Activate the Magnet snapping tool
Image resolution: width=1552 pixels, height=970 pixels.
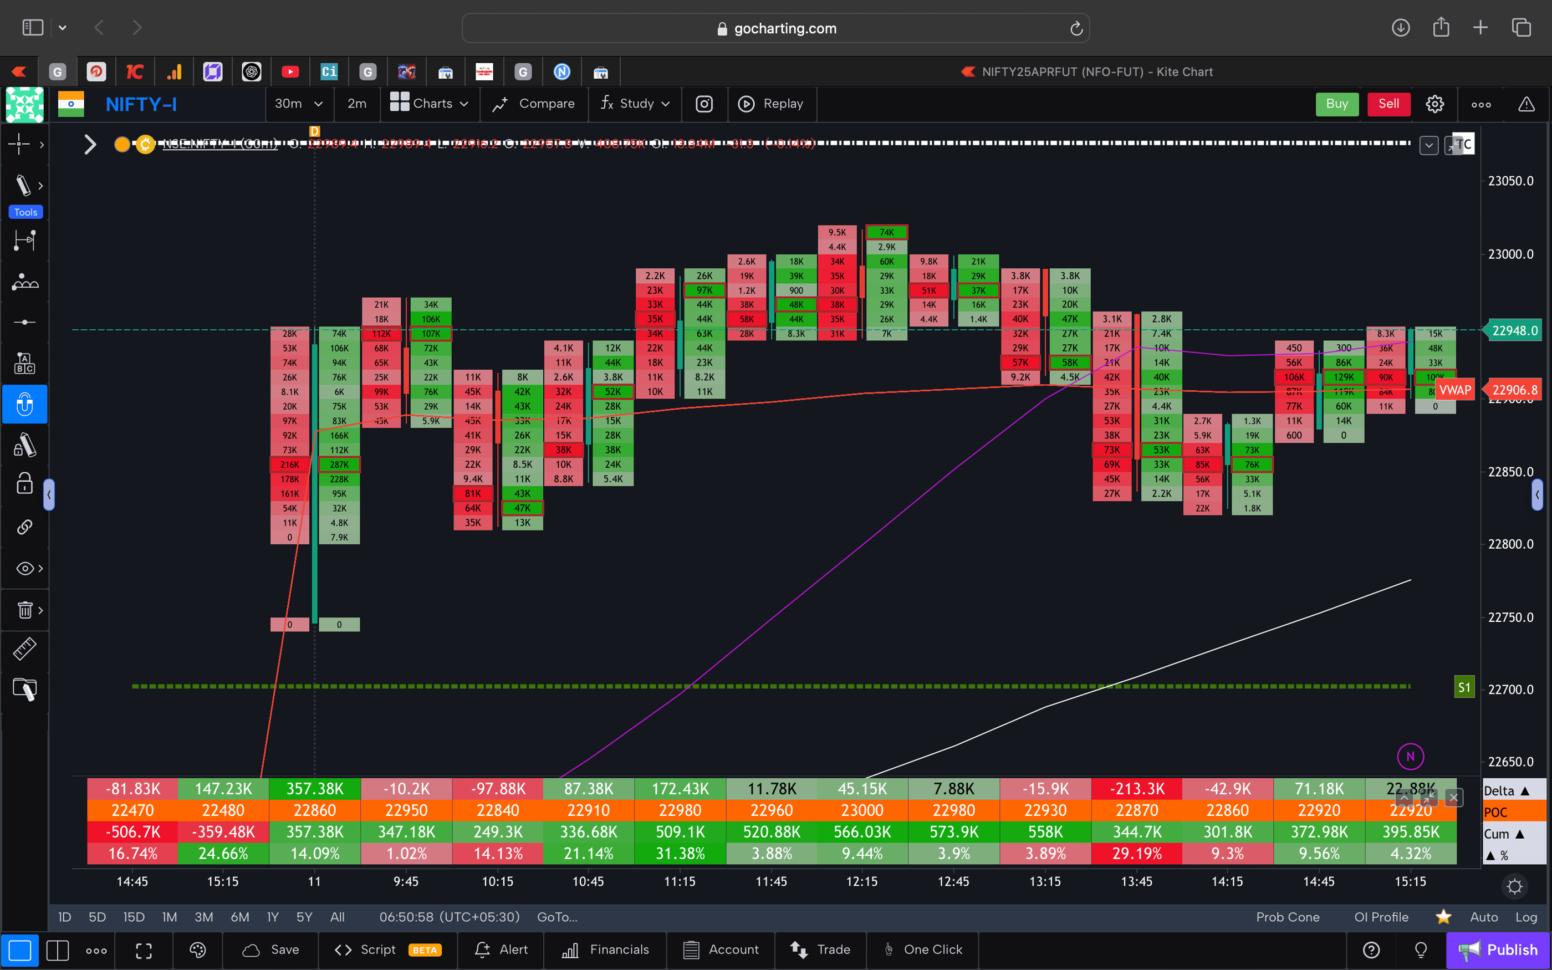[x=24, y=404]
